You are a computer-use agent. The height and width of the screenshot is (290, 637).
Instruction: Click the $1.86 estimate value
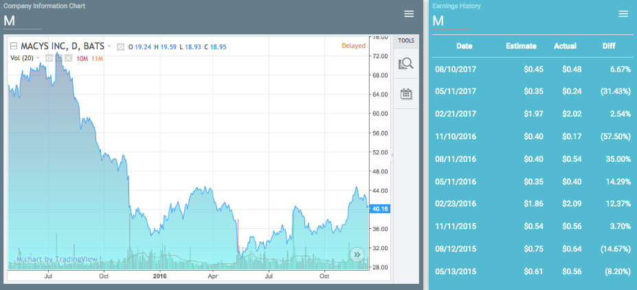[533, 204]
